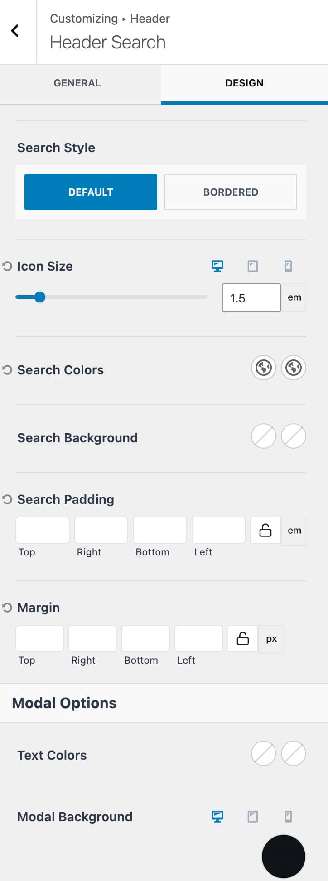Select the Bordered search style
328x881 pixels.
click(x=230, y=192)
